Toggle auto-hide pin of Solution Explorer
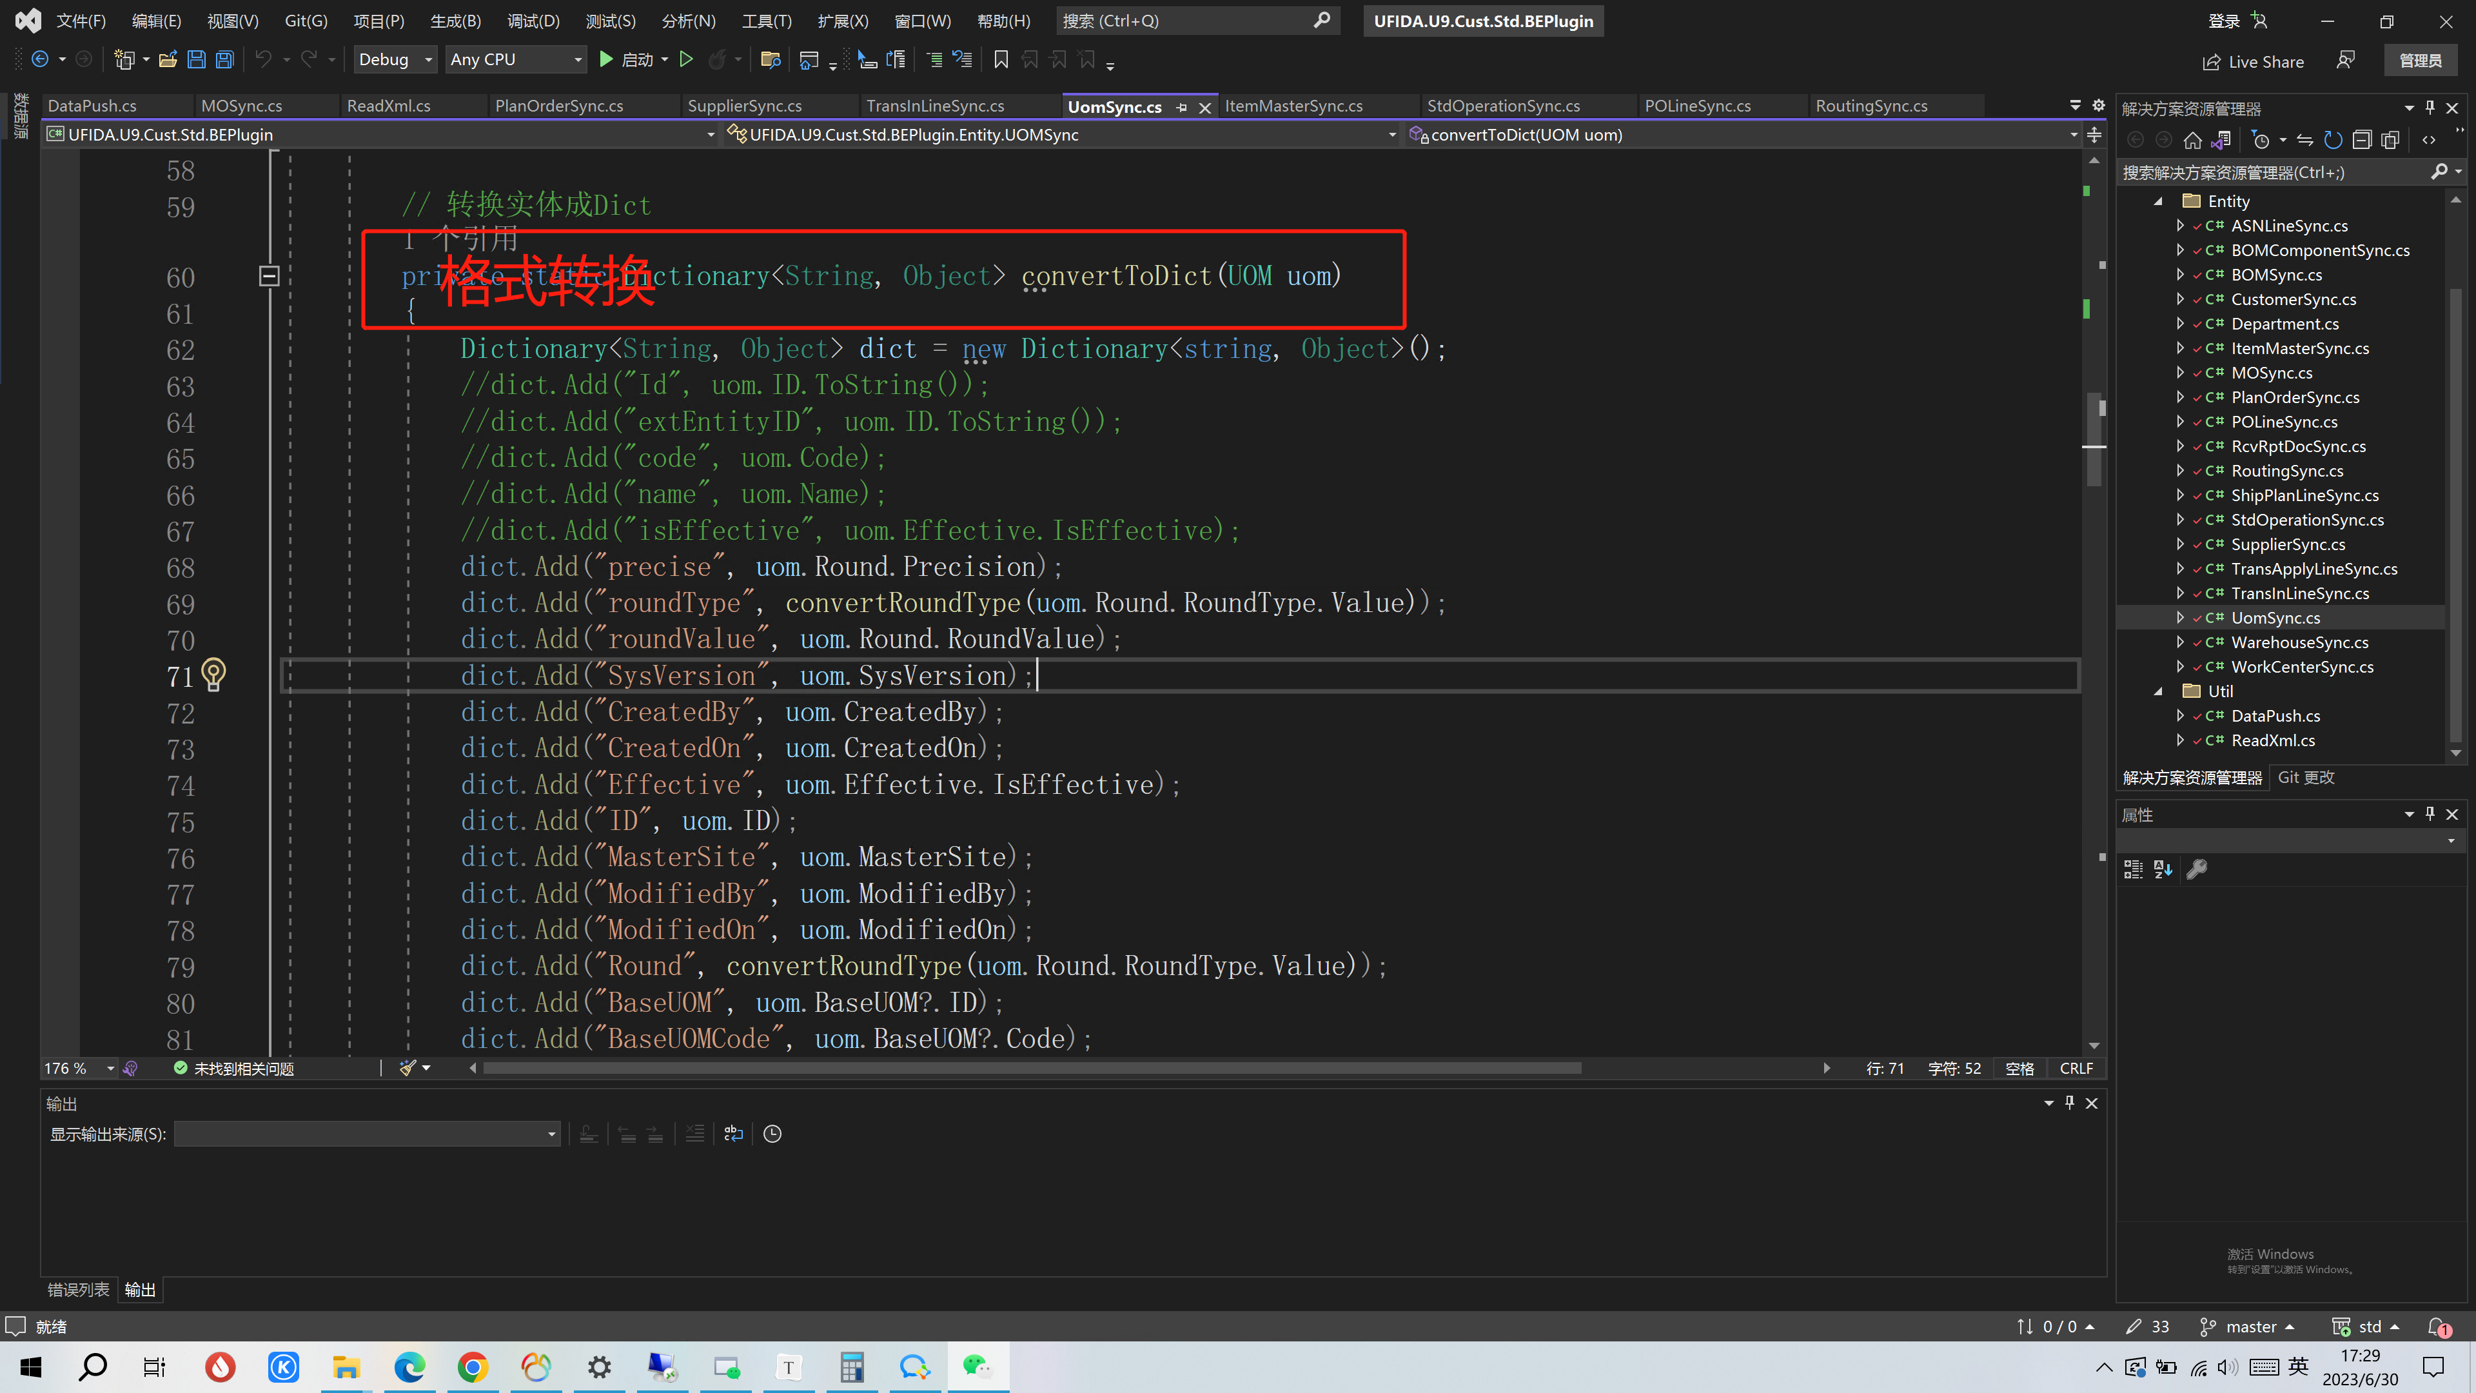This screenshot has height=1393, width=2476. point(2430,108)
